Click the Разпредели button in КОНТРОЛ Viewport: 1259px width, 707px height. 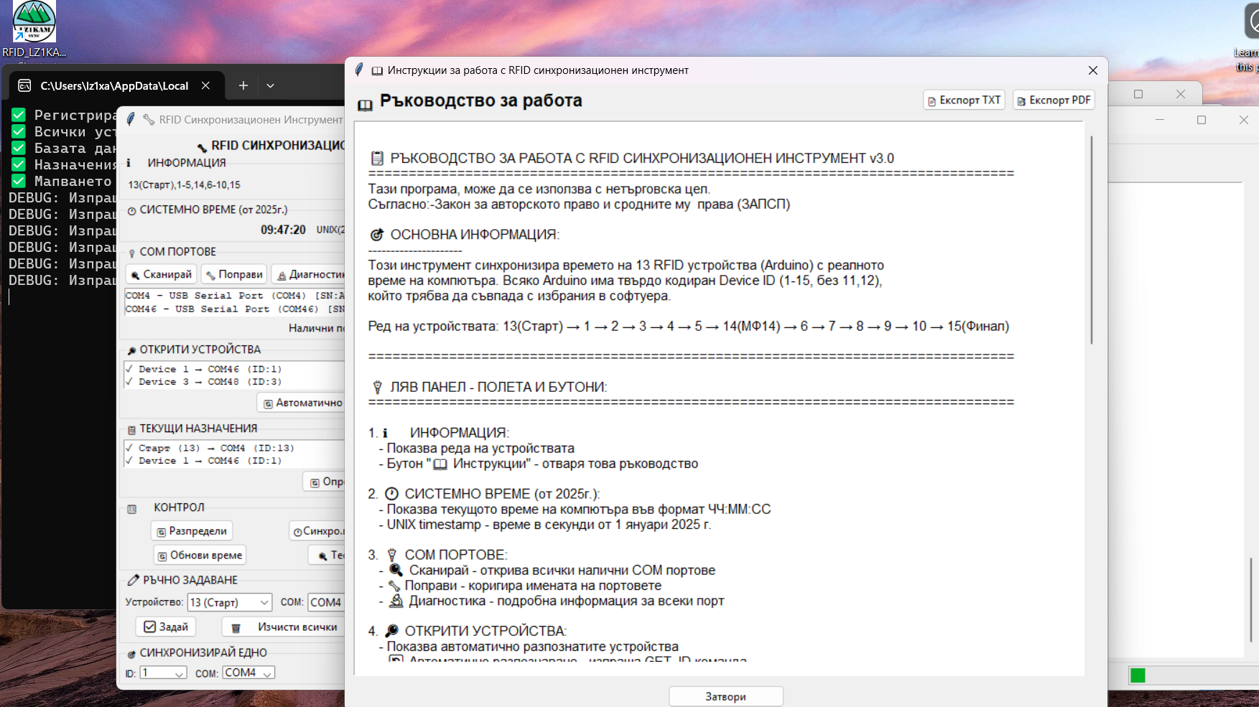pos(192,531)
